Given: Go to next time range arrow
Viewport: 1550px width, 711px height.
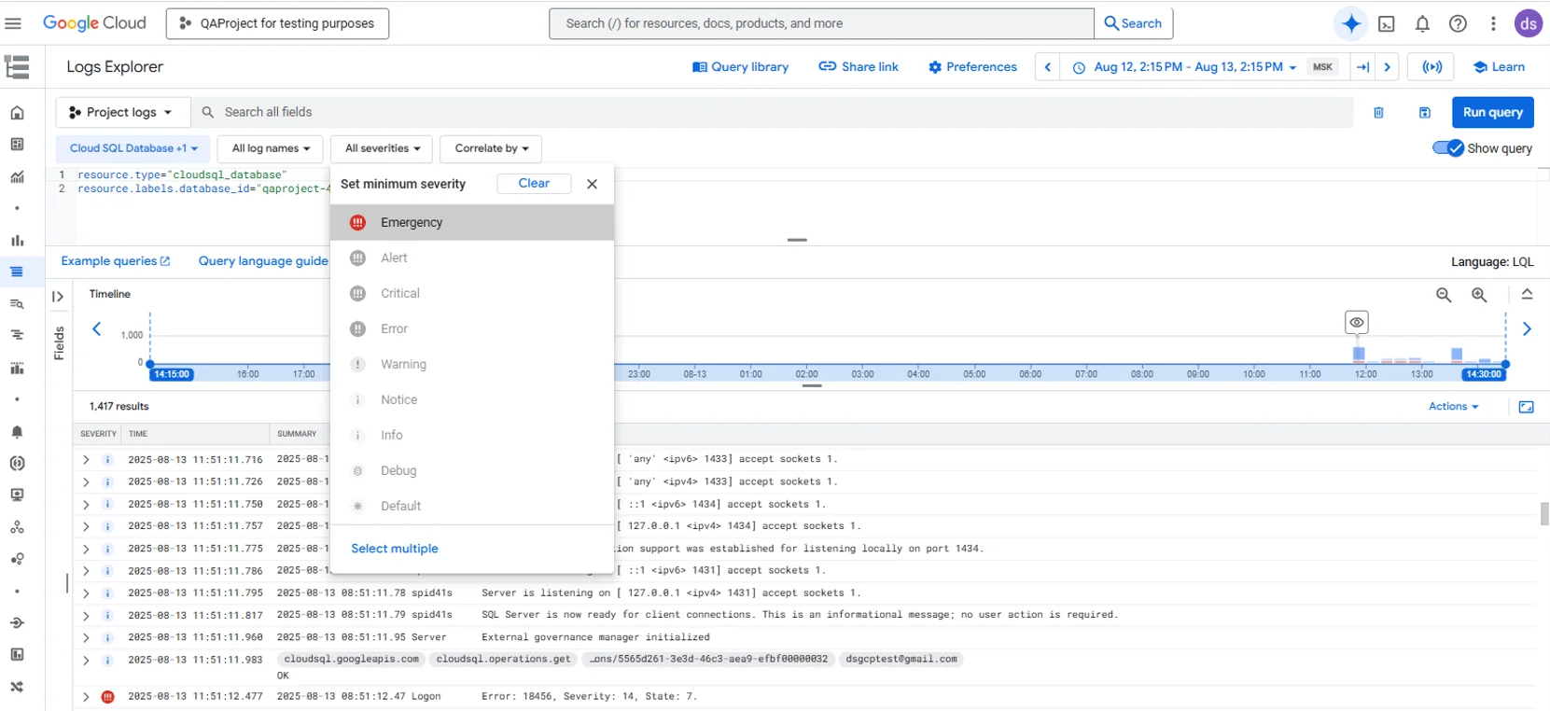Looking at the screenshot, I should coord(1388,67).
